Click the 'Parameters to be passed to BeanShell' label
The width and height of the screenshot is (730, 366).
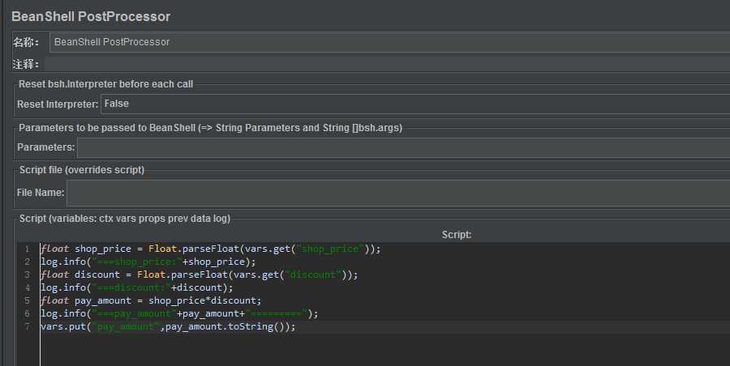pos(210,128)
